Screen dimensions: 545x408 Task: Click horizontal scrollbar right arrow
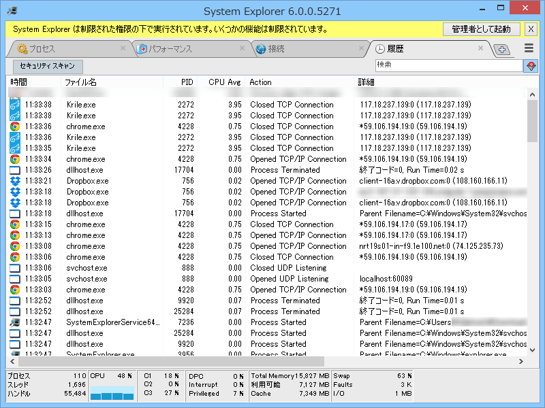[520, 362]
